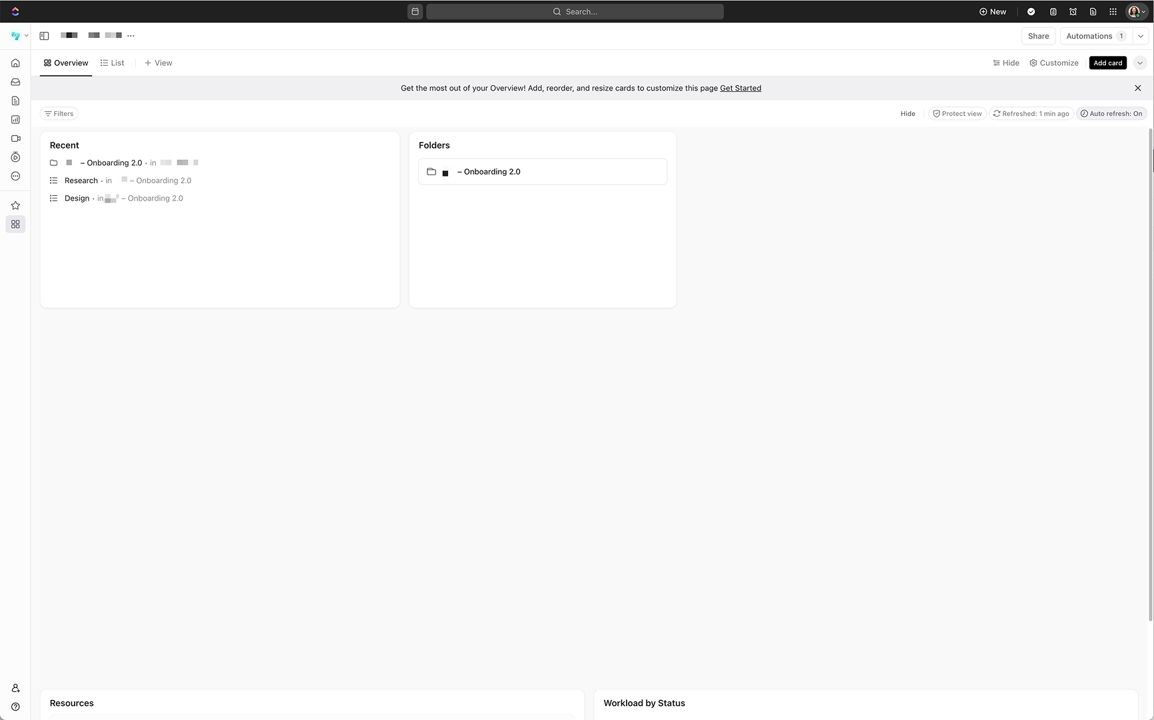Open Invite people icon in the sidebar
The image size is (1154, 720).
point(15,688)
